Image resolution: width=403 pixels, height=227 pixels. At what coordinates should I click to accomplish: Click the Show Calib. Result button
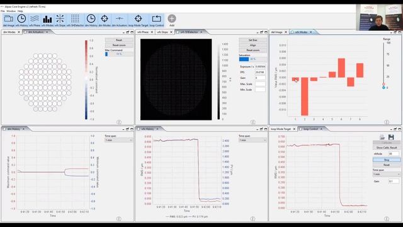pyautogui.click(x=387, y=148)
